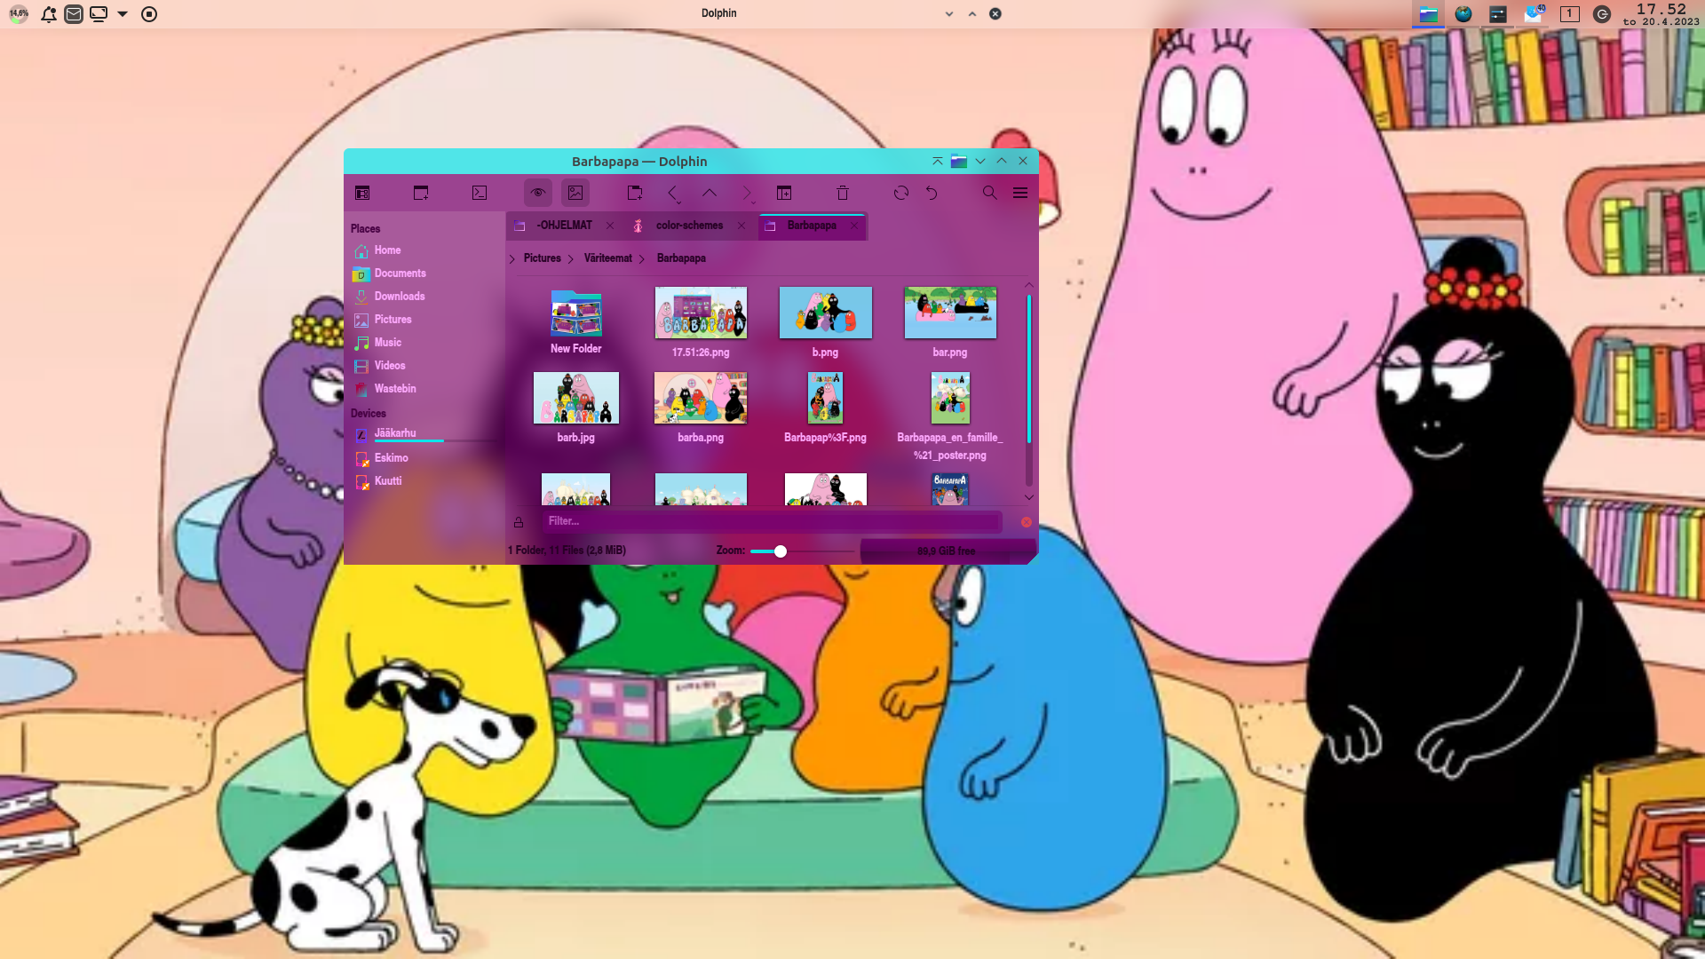Click Väriteemat in the breadcrumb path
1705x959 pixels.
point(608,258)
